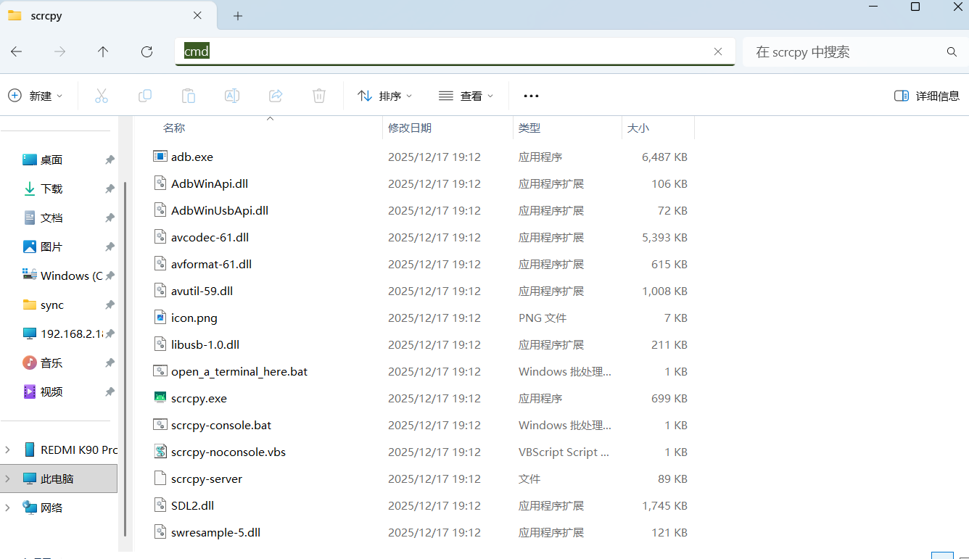Viewport: 969px width, 559px height.
Task: Open 文档 in the navigation pane
Action: [x=51, y=218]
